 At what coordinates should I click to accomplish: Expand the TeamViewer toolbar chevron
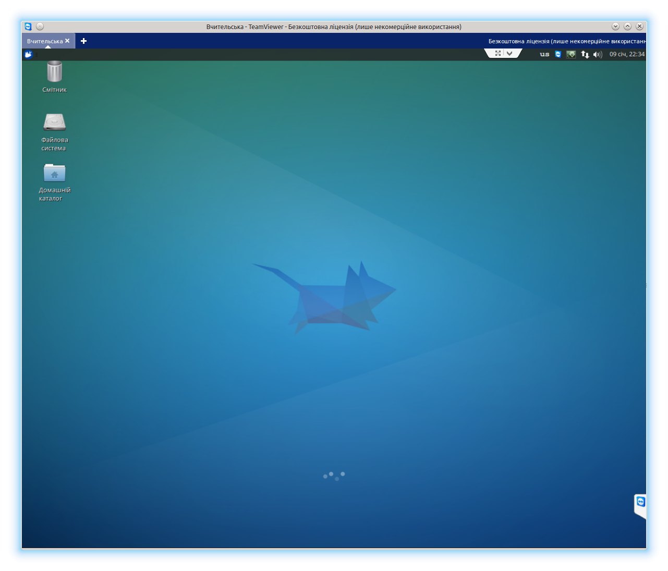click(x=510, y=53)
